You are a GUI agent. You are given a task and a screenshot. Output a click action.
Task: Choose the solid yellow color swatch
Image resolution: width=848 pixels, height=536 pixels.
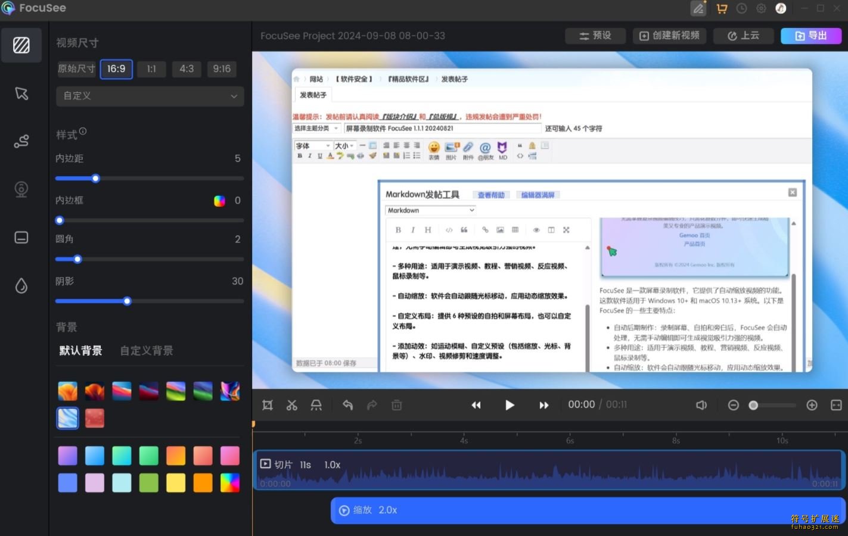tap(176, 482)
